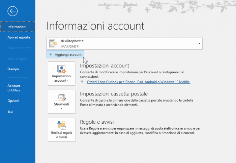Image resolution: width=236 pixels, height=163 pixels.
Task: Select Stampa in the sidebar
Action: coord(13,69)
